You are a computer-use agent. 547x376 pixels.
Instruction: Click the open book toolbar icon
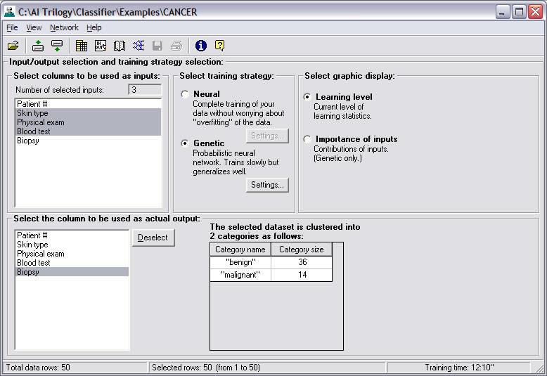(x=120, y=46)
